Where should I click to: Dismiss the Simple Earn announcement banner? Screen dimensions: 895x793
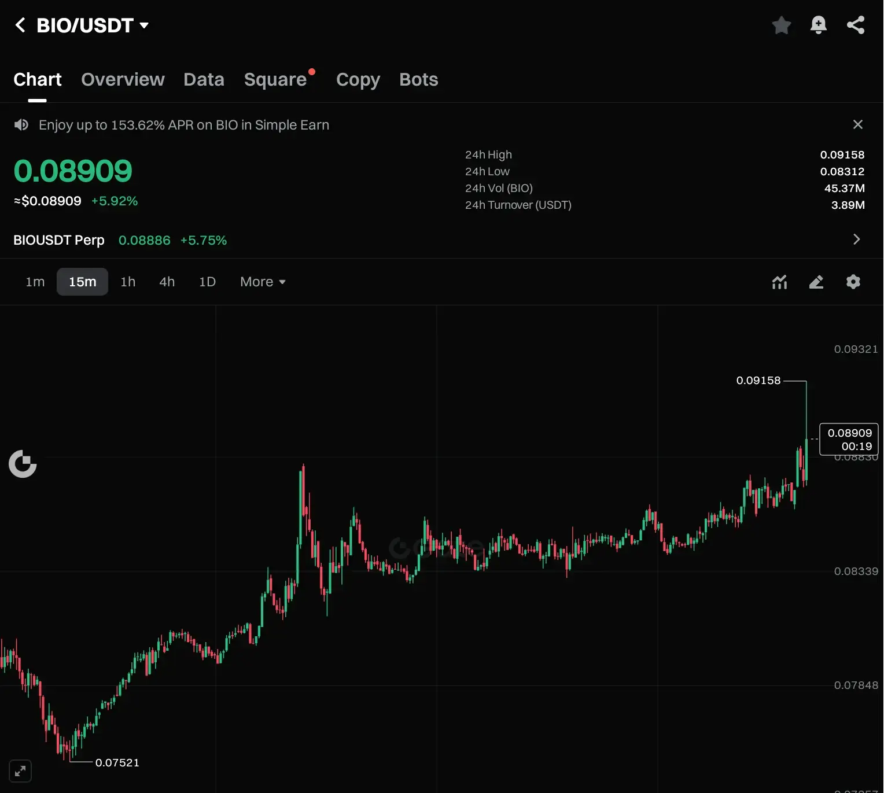tap(857, 125)
